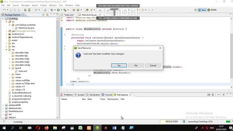The image size is (233, 131).
Task: Open the File menu
Action: click(x=3, y=5)
